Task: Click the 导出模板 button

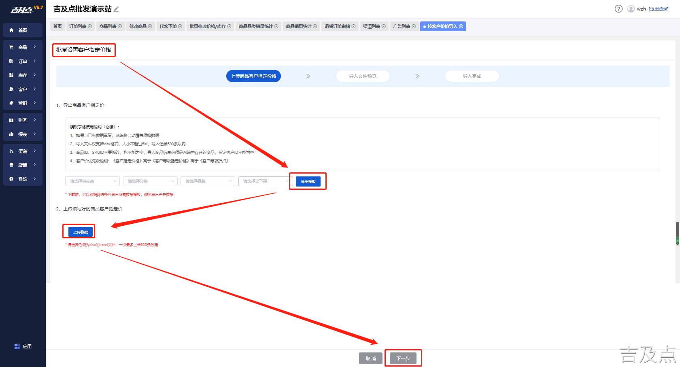Action: (308, 182)
